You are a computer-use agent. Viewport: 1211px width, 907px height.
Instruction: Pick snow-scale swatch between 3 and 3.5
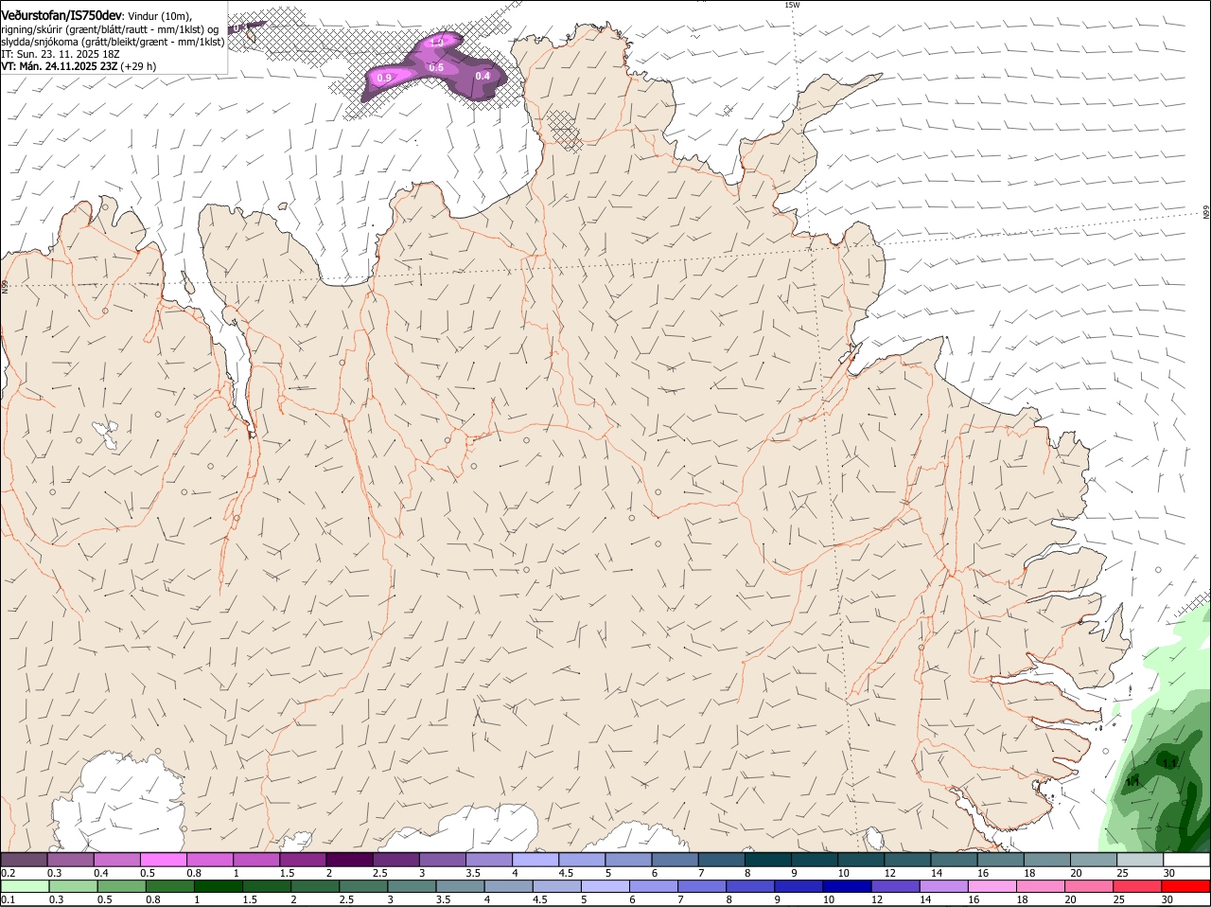442,859
